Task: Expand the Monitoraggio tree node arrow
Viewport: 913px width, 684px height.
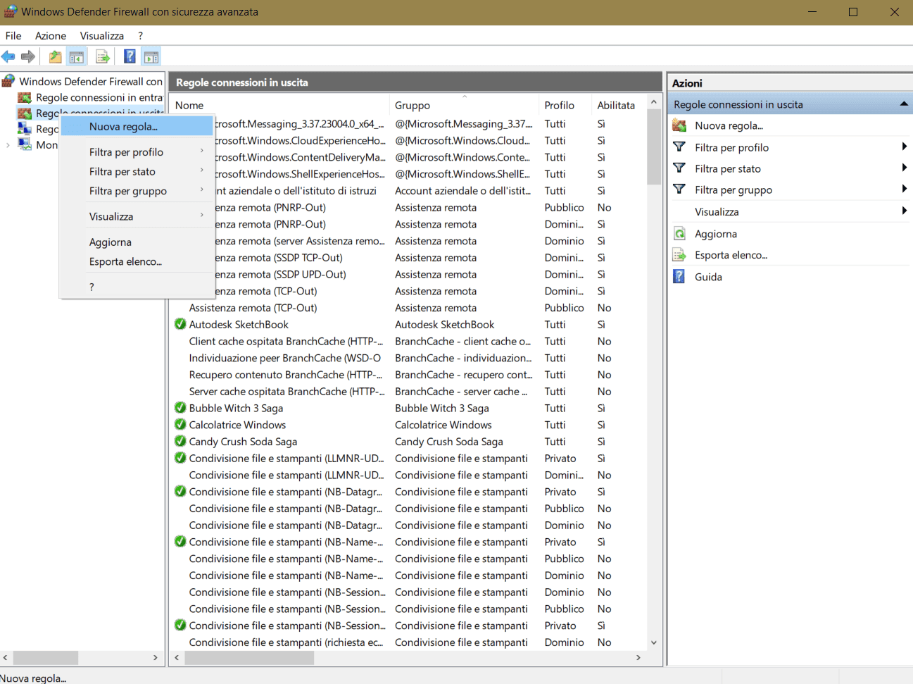Action: point(8,145)
